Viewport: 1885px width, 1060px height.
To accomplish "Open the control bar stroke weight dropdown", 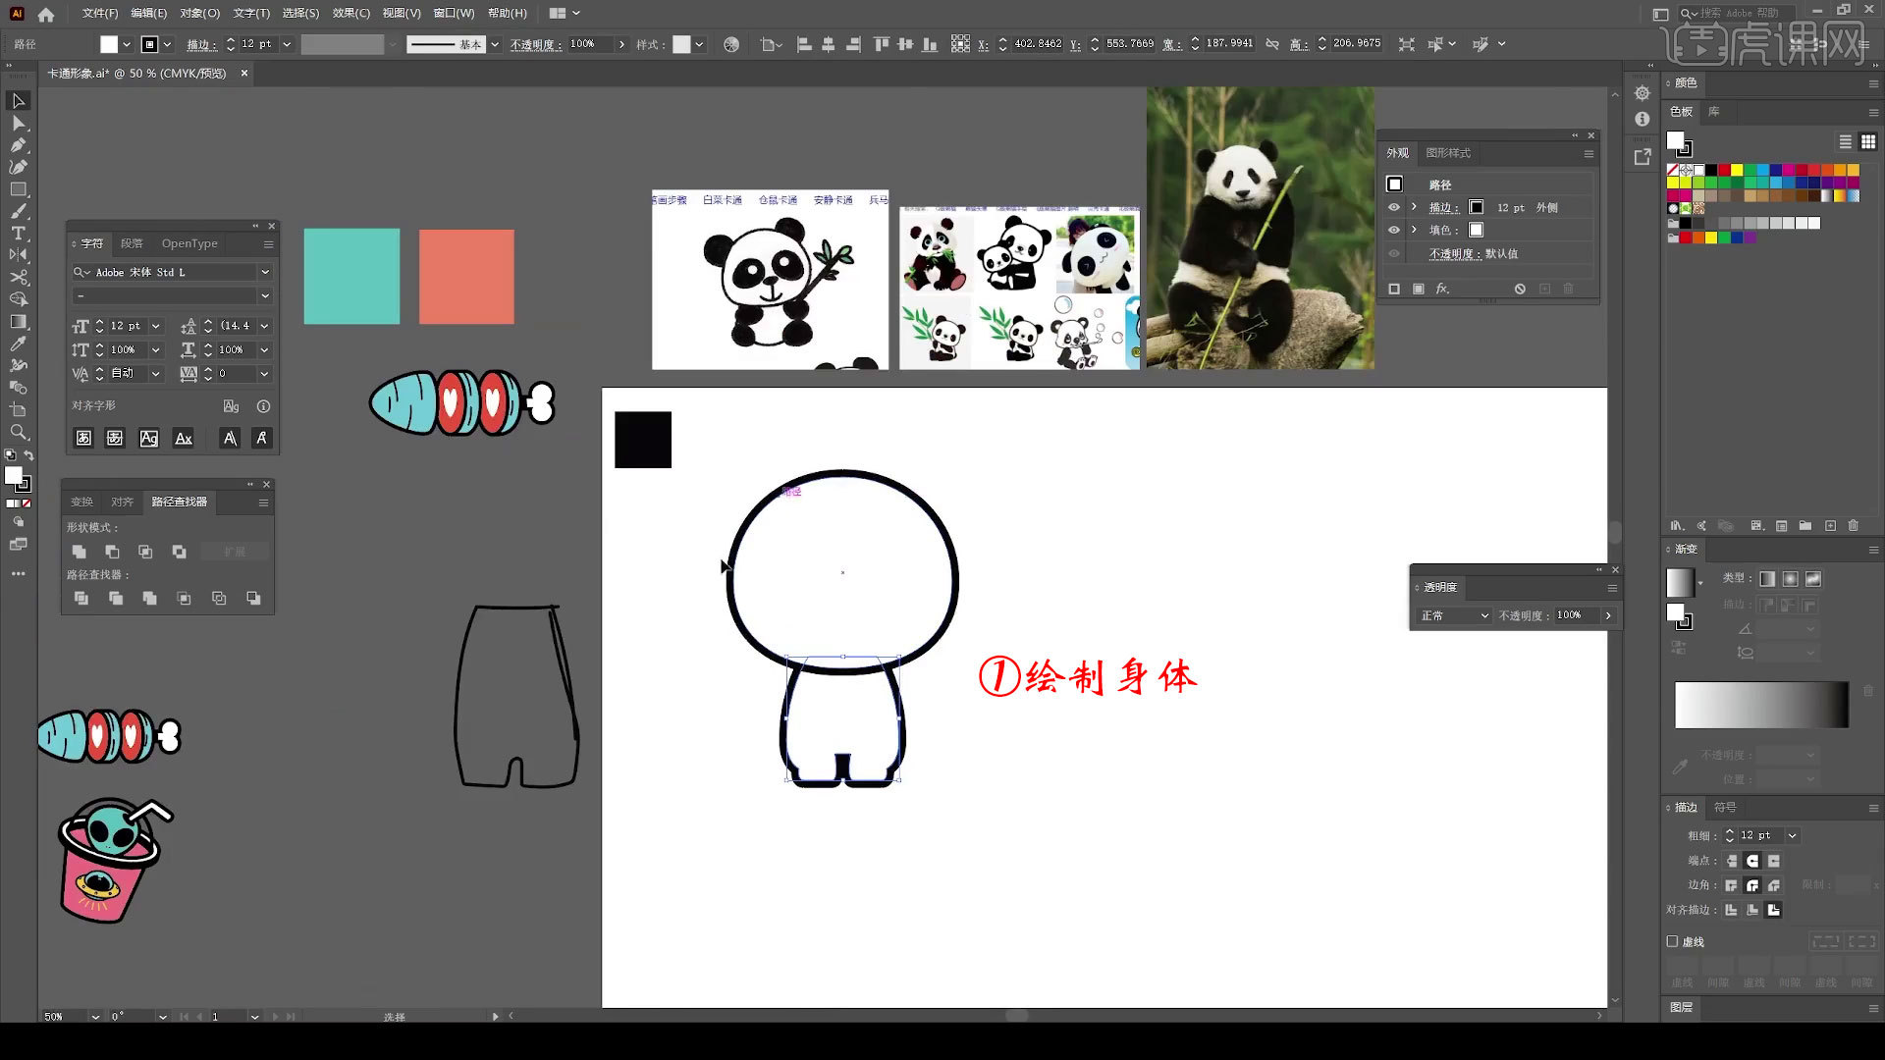I will tap(288, 44).
